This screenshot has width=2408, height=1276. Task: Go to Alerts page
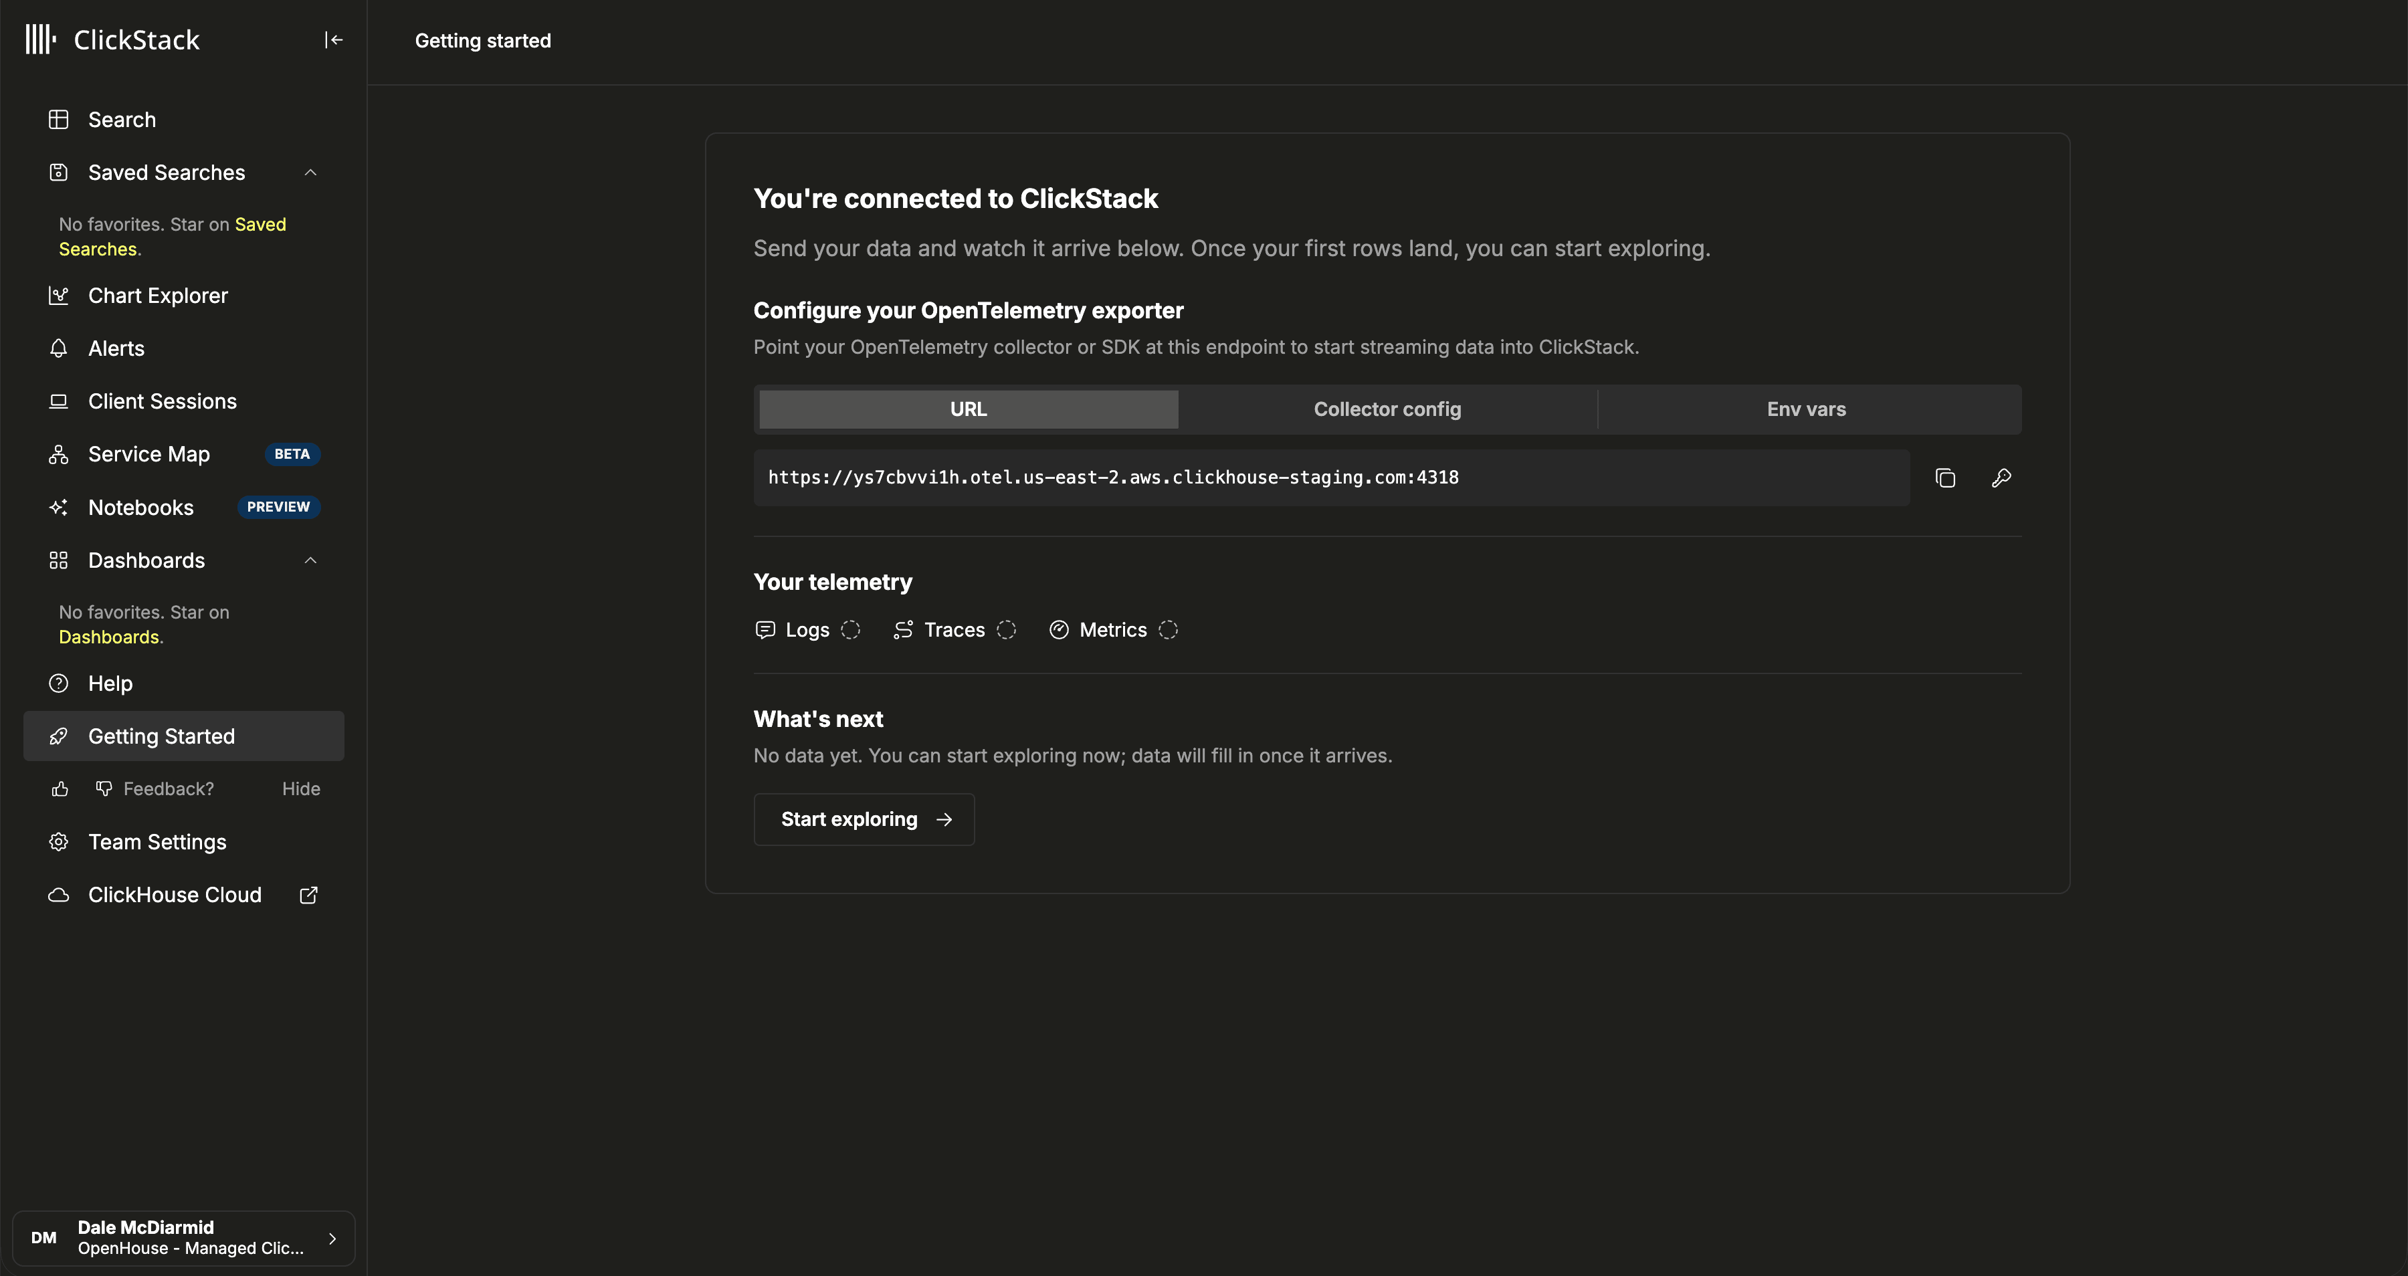click(184, 348)
